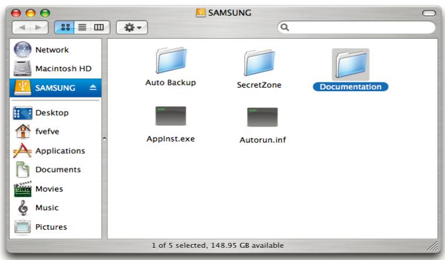Select the Documentation folder icon
Viewport: 445px width, 260px height.
tap(351, 64)
